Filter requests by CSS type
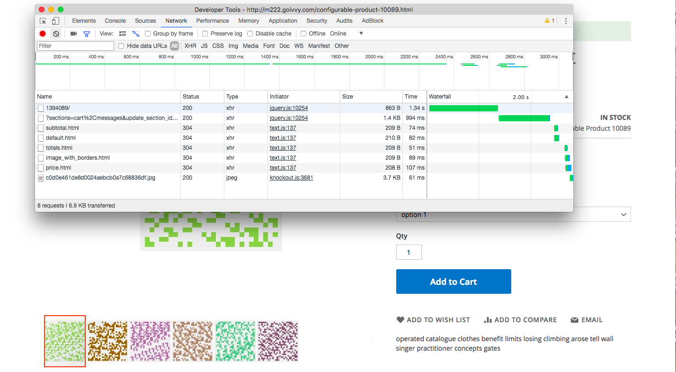Screen dimensions: 676x372 coord(218,46)
